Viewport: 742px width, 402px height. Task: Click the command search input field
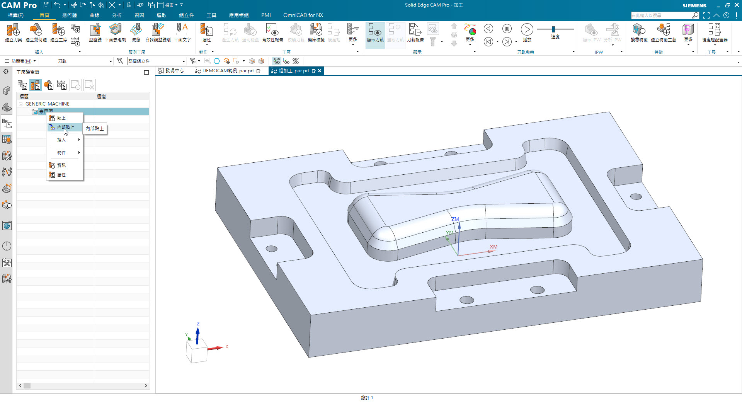[661, 15]
